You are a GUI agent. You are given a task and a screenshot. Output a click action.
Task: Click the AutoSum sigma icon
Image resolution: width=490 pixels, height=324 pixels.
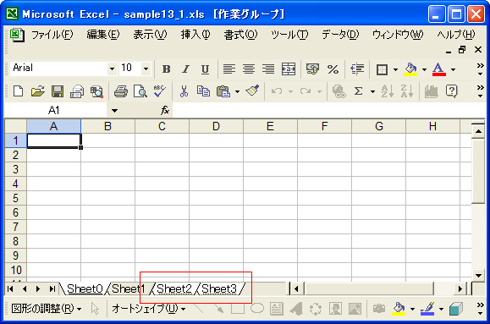point(359,91)
